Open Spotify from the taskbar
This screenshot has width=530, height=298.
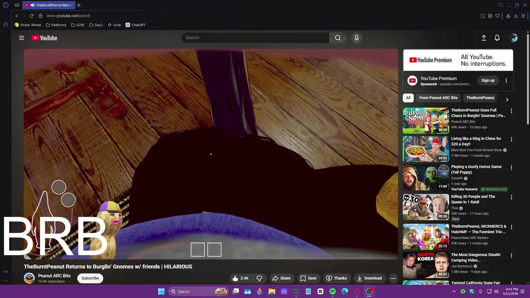point(332,291)
